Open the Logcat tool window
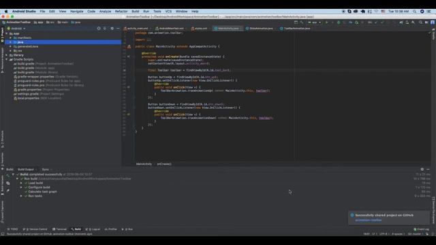The width and height of the screenshot is (436, 245). (x=93, y=229)
